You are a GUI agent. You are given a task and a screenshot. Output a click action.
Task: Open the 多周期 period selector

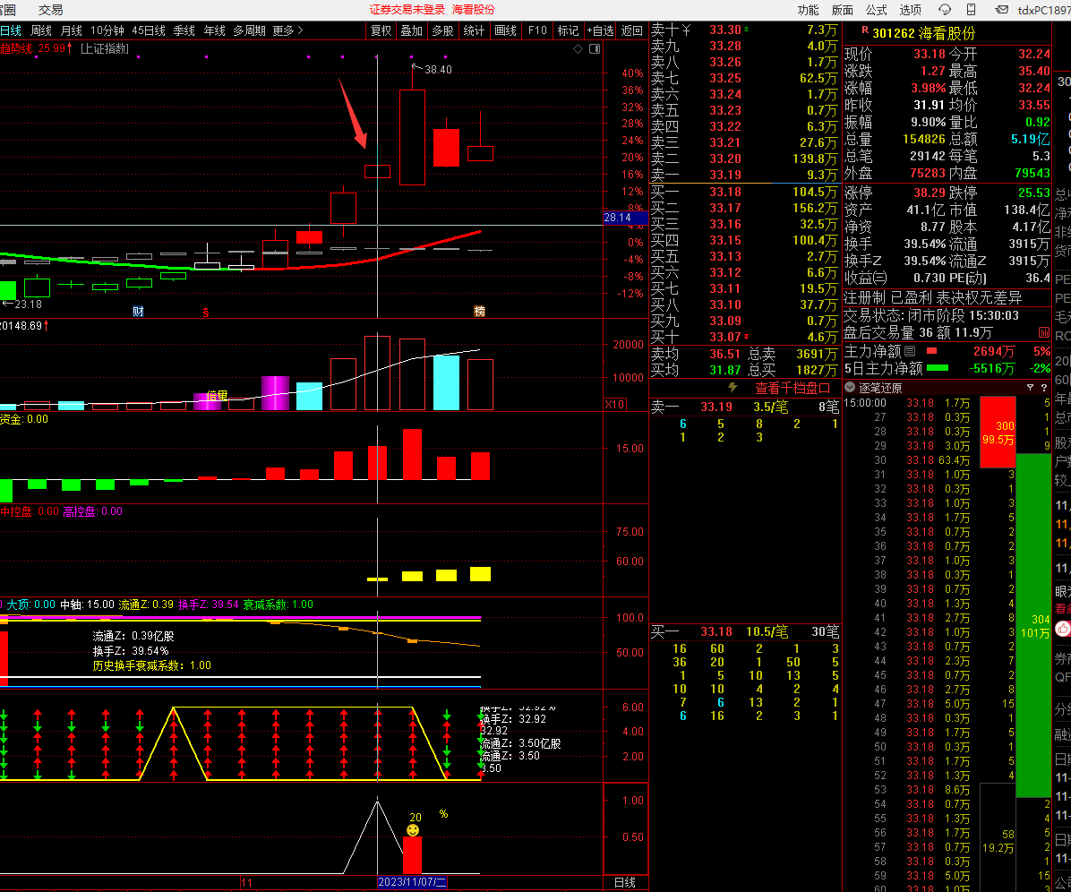(249, 30)
